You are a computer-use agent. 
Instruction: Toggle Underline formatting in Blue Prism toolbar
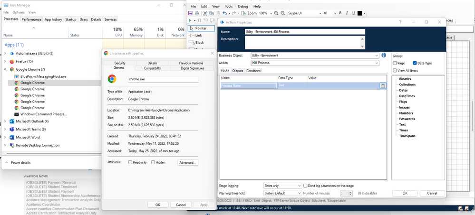[x=353, y=13]
